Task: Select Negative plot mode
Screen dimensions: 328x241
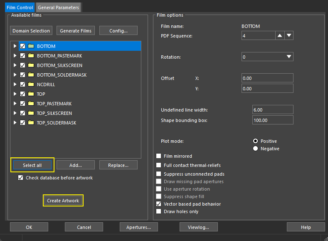Action: (x=256, y=149)
